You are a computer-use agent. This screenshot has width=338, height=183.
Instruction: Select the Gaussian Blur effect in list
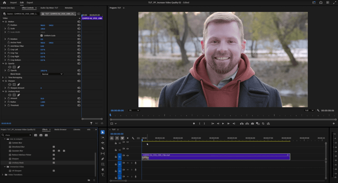[17, 151]
